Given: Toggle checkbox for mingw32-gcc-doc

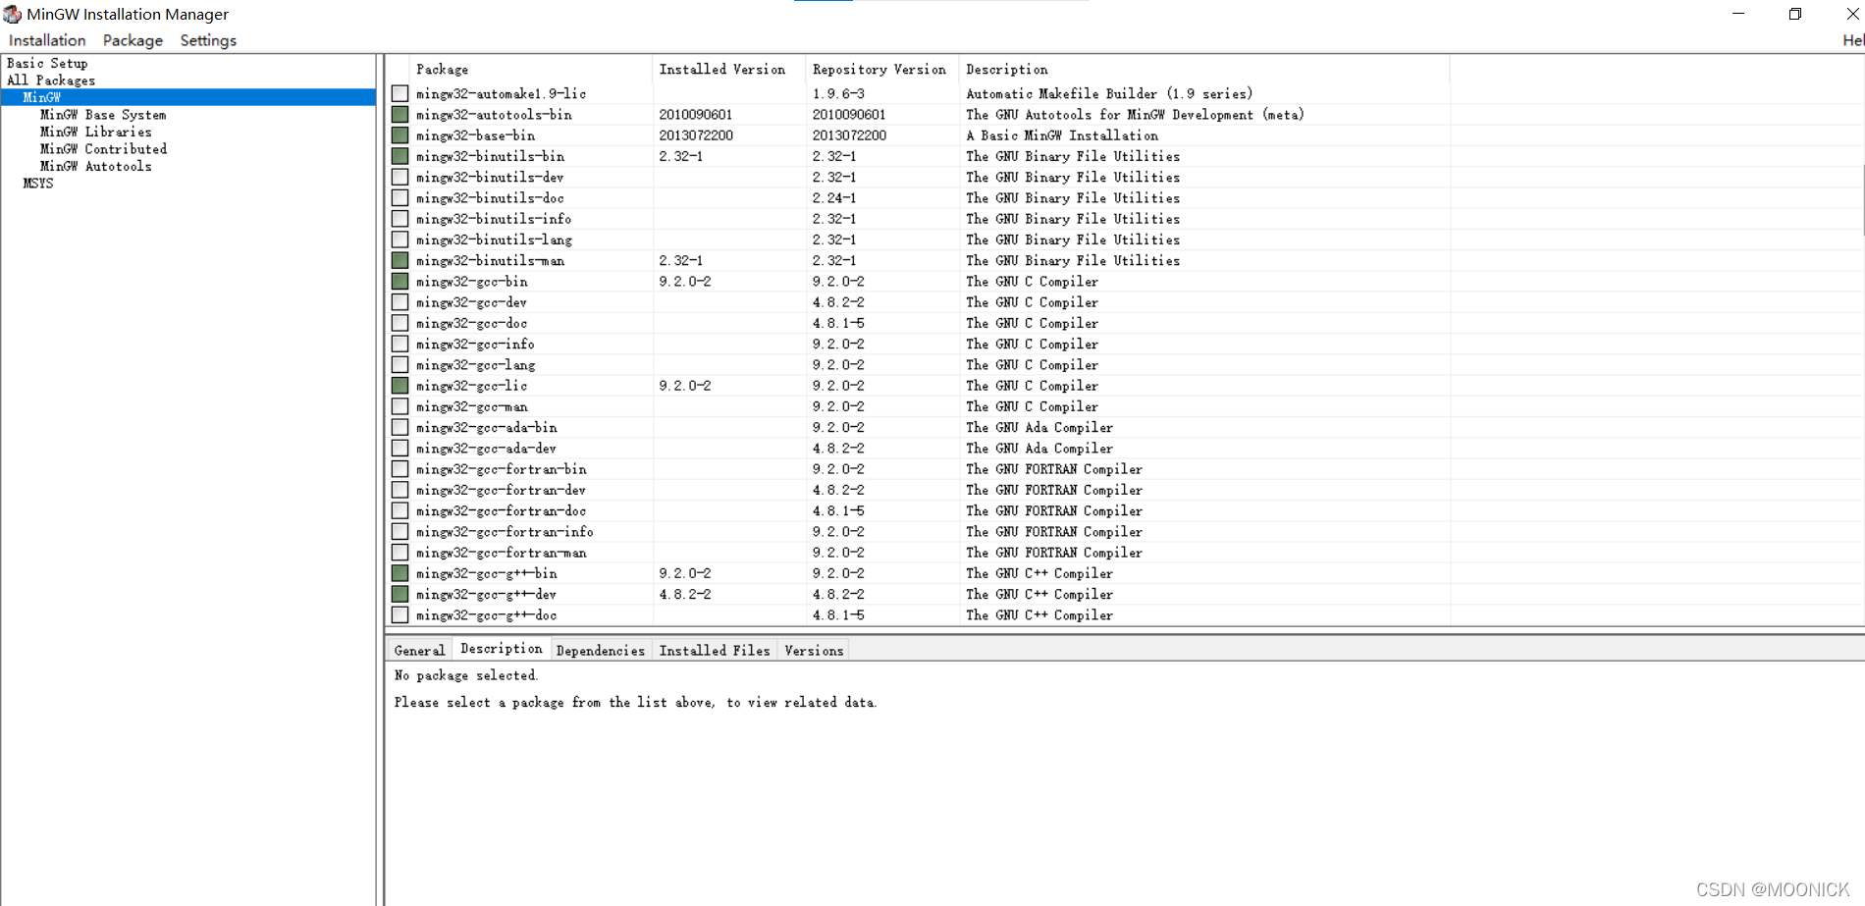Looking at the screenshot, I should coord(400,323).
